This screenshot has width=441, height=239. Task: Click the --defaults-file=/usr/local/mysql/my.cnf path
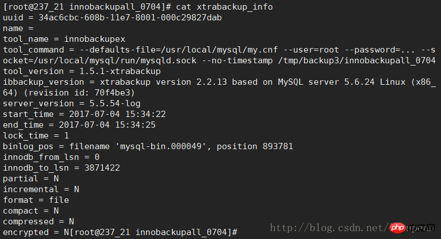178,50
